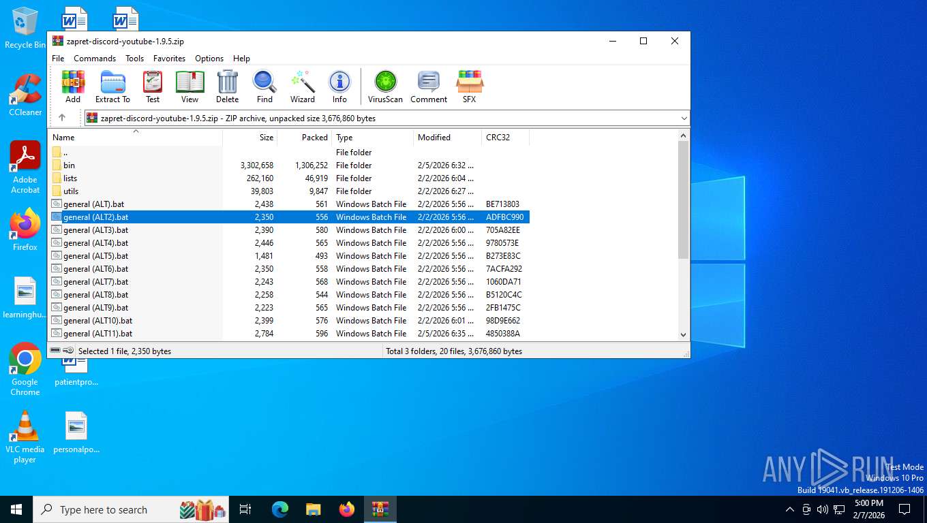Select general (ALT11).bat file
This screenshot has width=927, height=523.
tap(288, 334)
